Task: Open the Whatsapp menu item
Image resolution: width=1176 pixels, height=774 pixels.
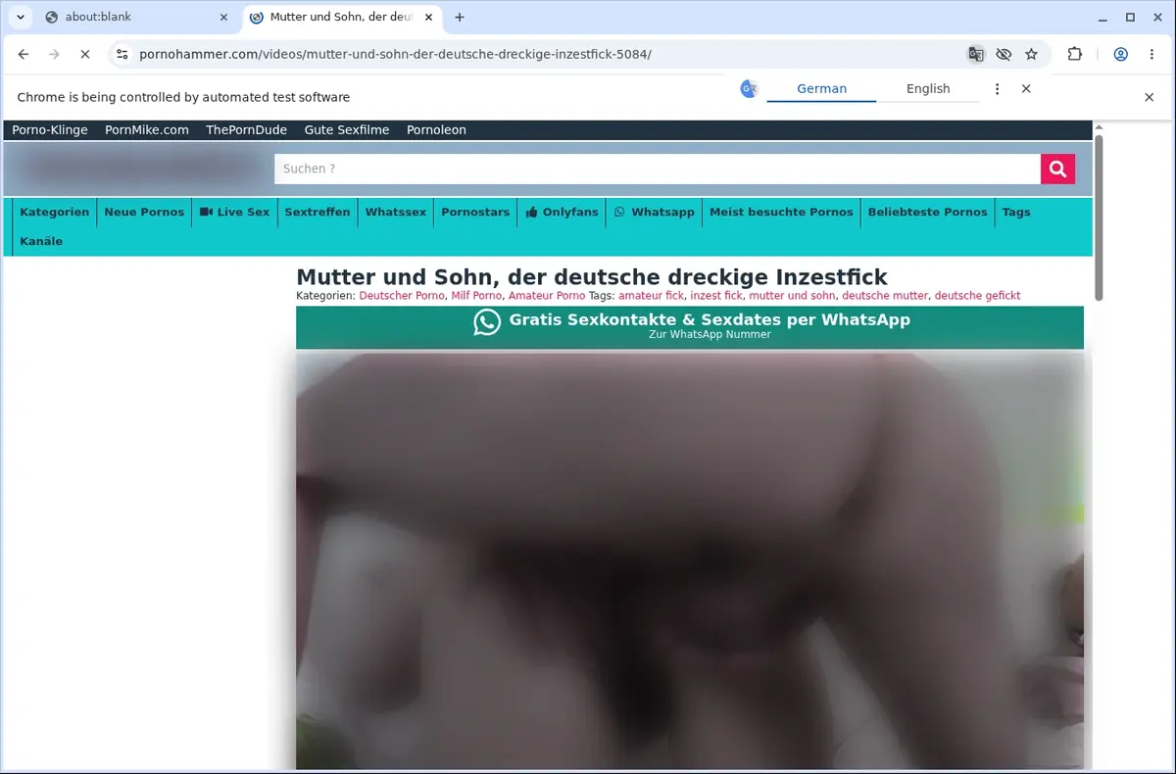Action: [655, 212]
